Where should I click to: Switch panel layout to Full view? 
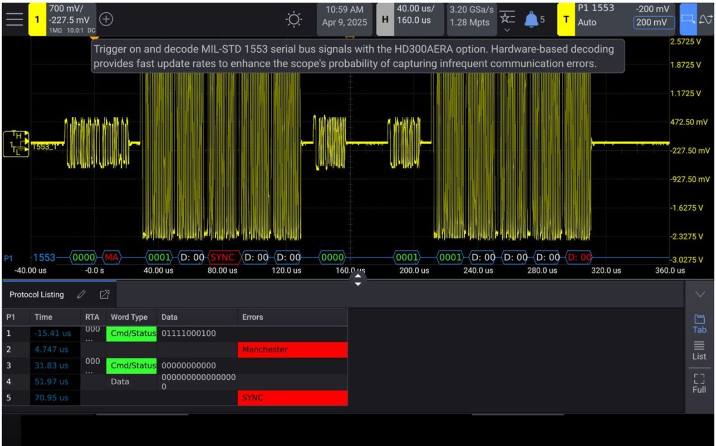(x=699, y=383)
